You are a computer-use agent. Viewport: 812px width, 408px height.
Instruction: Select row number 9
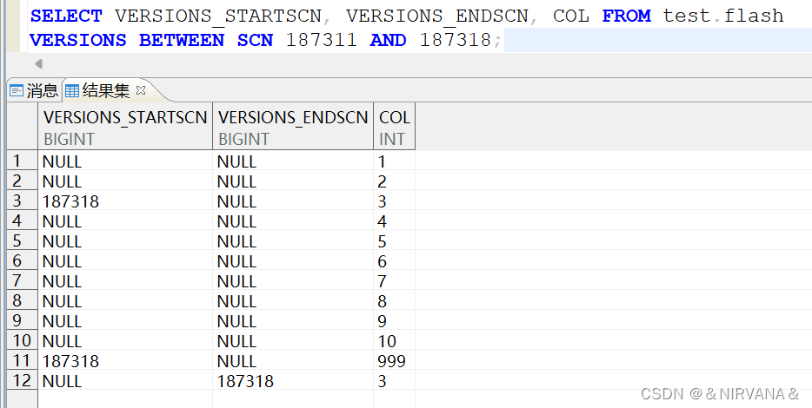click(22, 321)
